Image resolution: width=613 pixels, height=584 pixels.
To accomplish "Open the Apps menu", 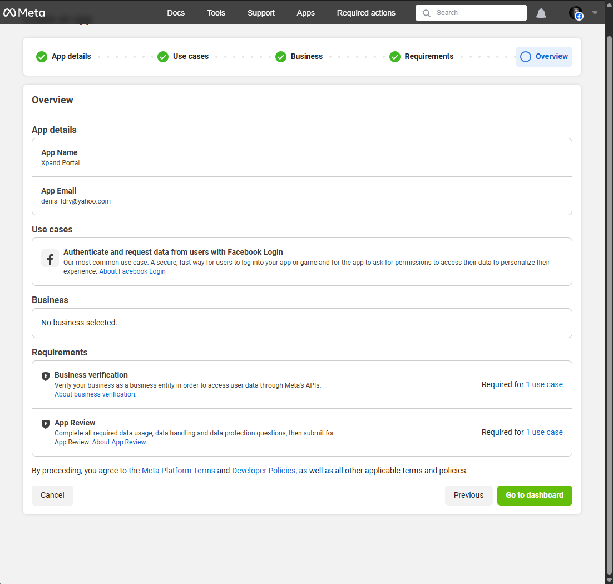I will tap(306, 13).
